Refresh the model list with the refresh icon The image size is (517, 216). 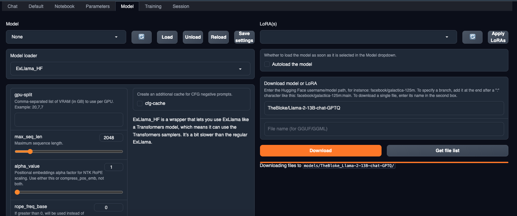point(141,37)
